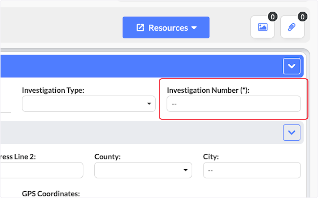Select the City label text
Screen dimensions: 318x198
211,157
